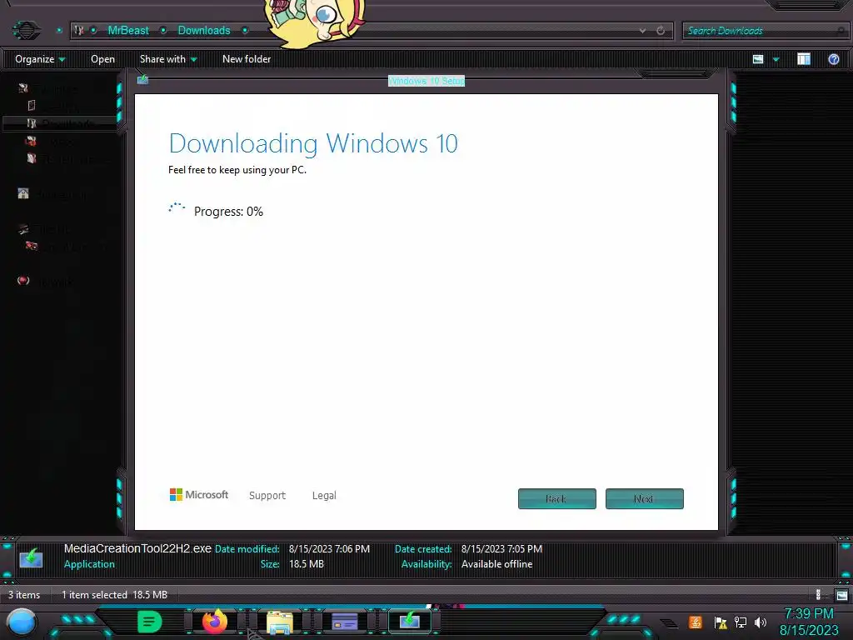
Task: Click the Explorer back/forward navigation orb
Action: click(26, 30)
